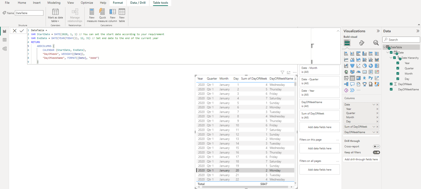This screenshot has width=421, height=189.
Task: Open the Format visual pane icon
Action: (362, 43)
